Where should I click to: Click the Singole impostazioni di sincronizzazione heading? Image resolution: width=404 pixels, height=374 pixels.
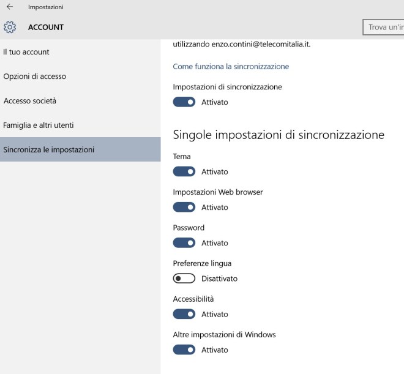click(x=279, y=135)
